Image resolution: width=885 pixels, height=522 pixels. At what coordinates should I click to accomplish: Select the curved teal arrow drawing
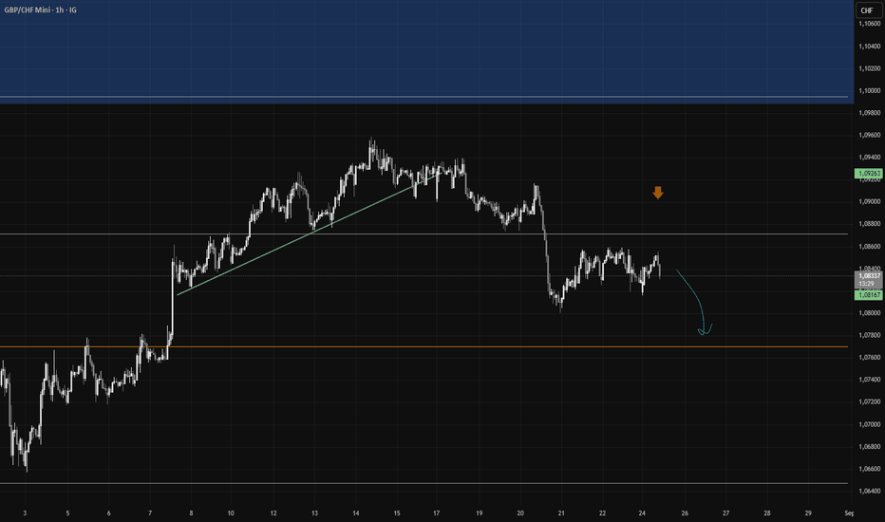(x=696, y=303)
